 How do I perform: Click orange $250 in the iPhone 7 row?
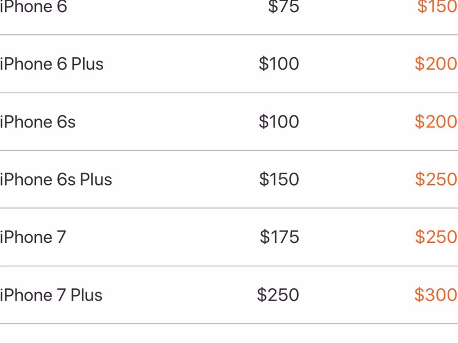point(436,237)
